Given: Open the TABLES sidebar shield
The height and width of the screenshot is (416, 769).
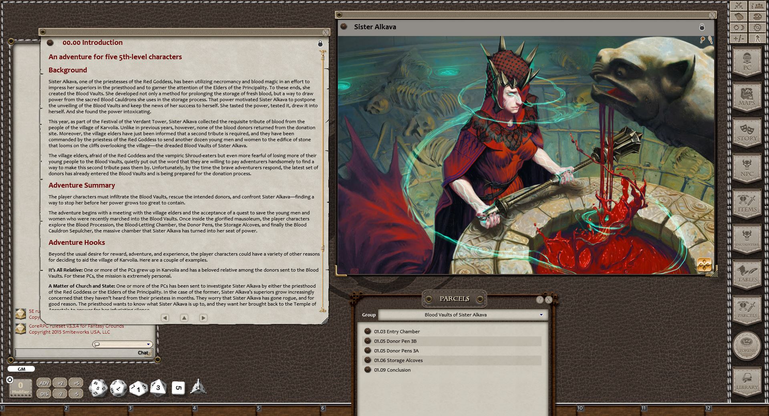Looking at the screenshot, I should click(747, 274).
